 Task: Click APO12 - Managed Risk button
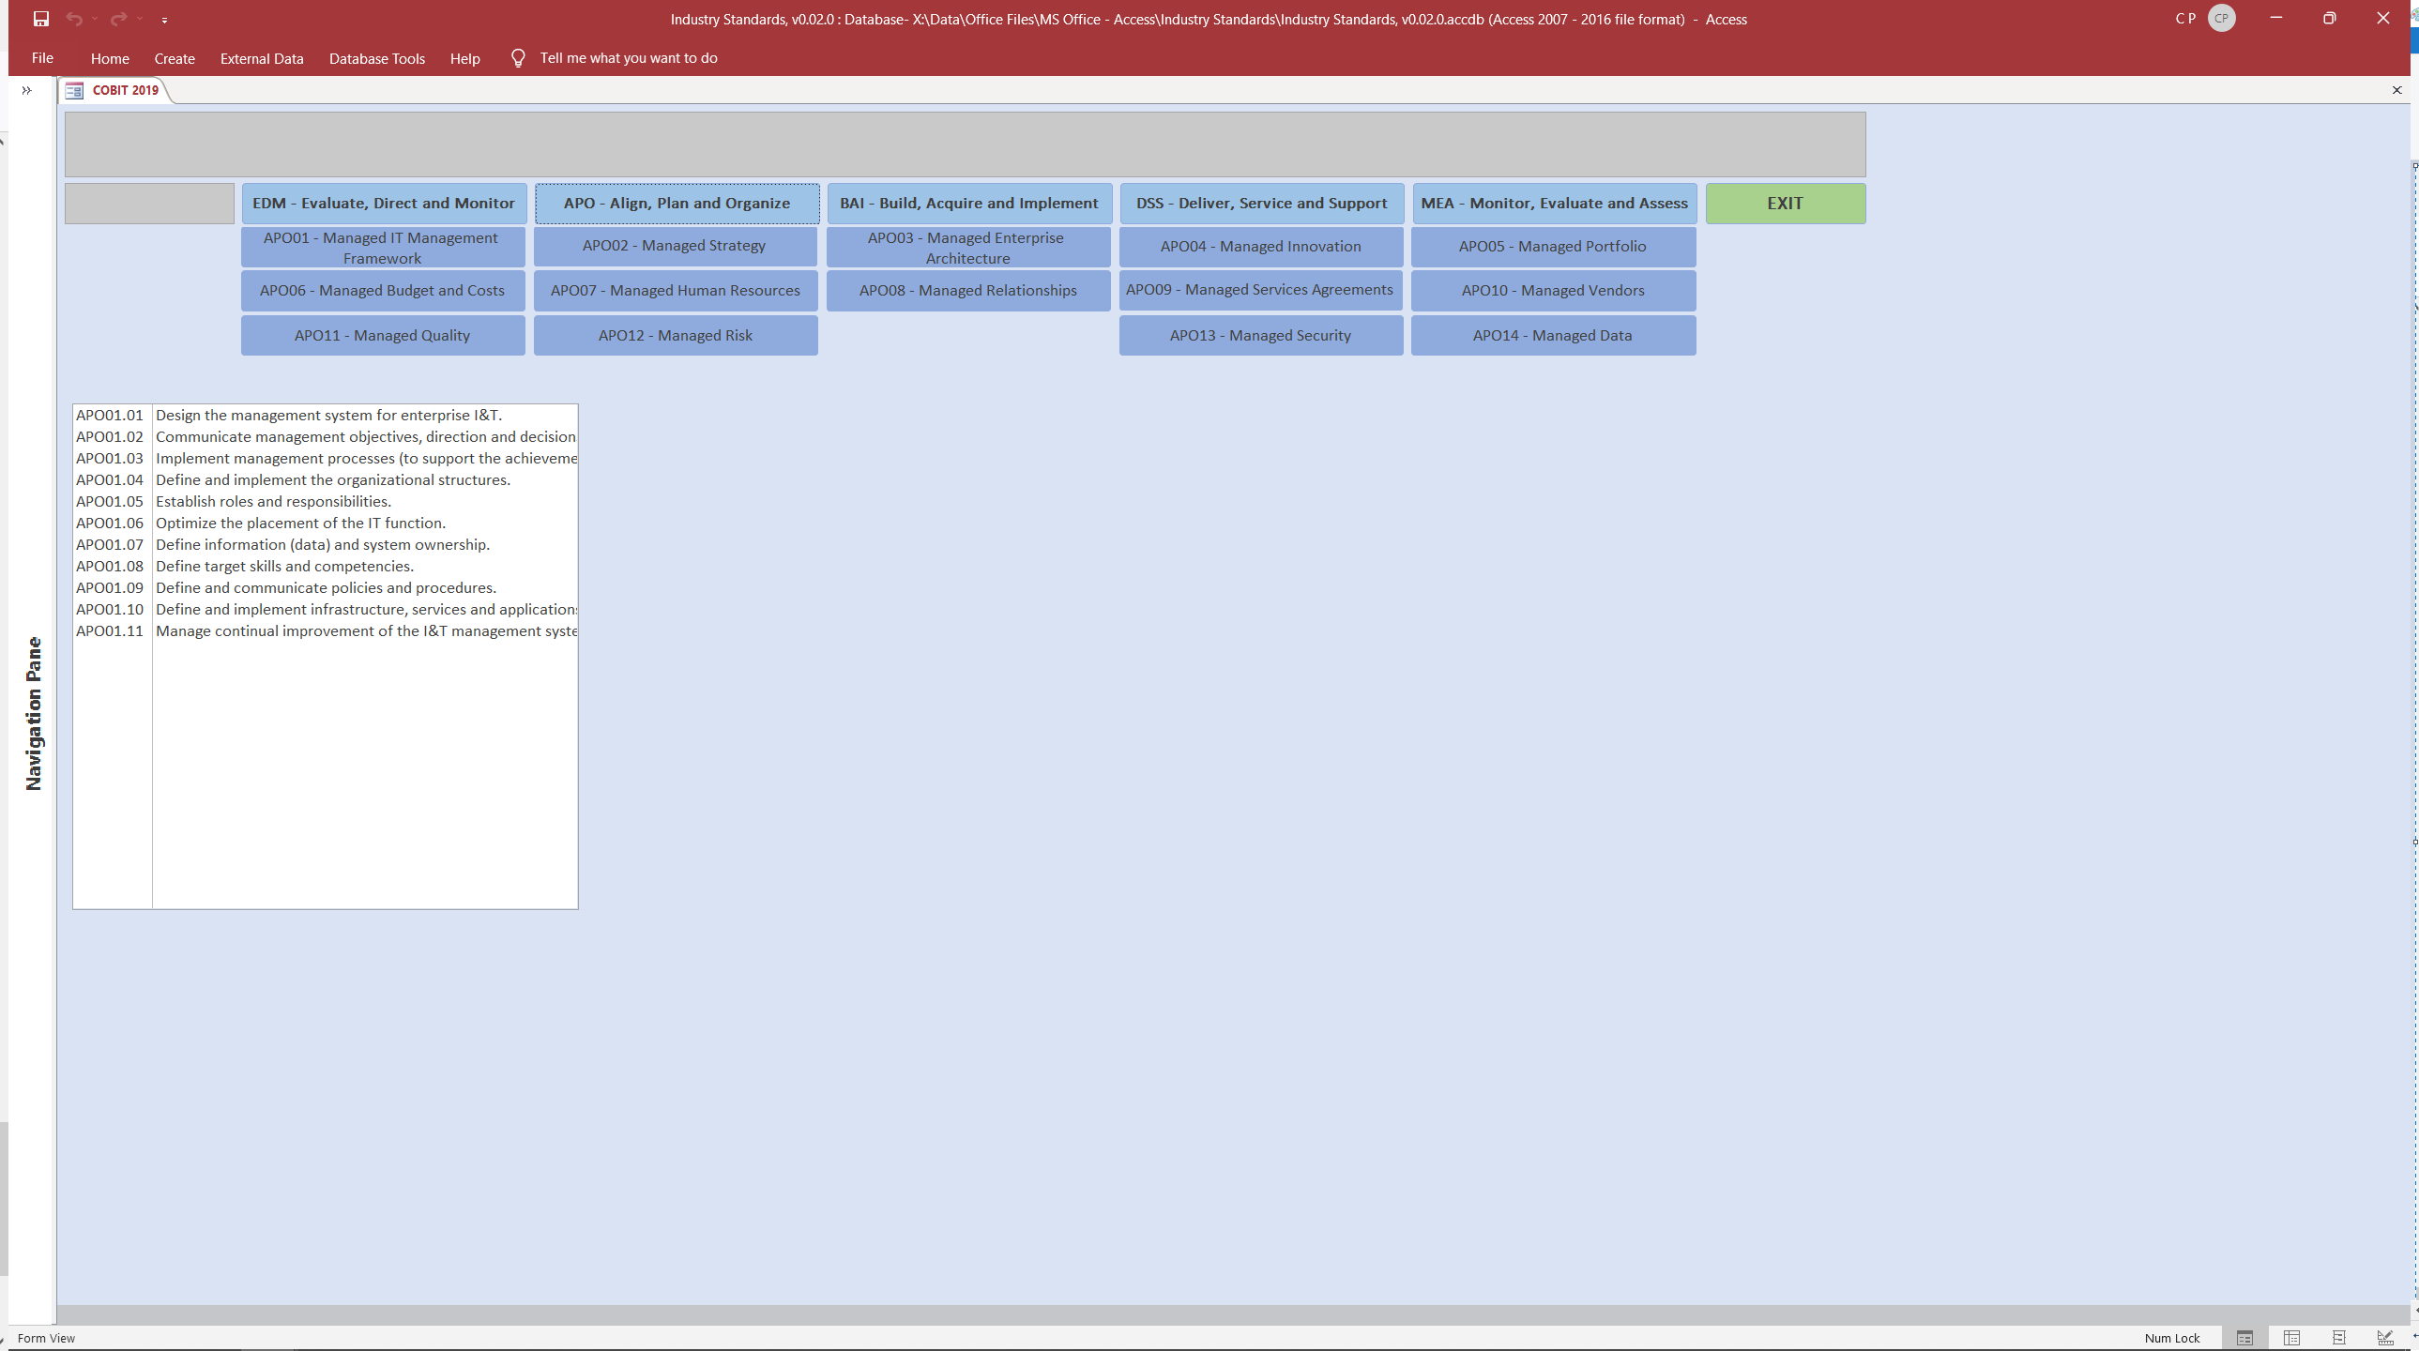676,335
